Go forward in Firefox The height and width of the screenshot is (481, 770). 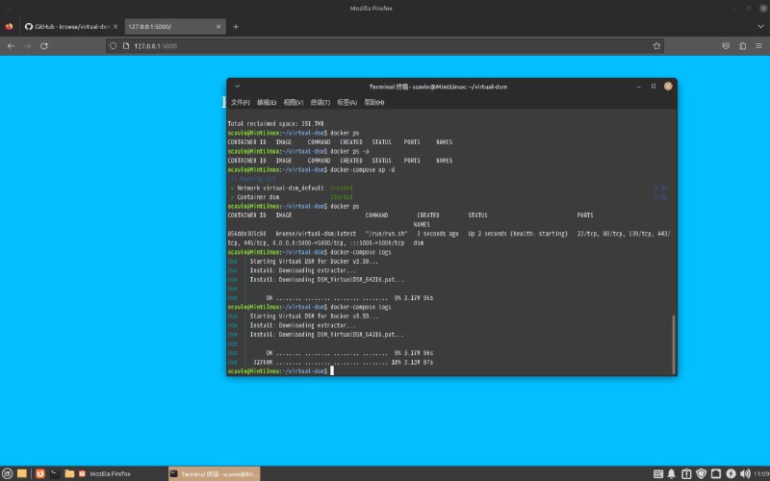tap(28, 46)
